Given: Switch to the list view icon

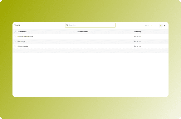Looking at the screenshot, I should (161, 26).
